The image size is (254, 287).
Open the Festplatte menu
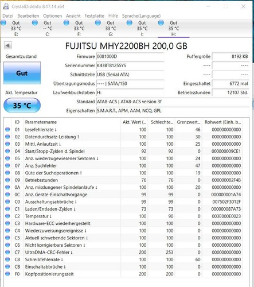point(95,16)
